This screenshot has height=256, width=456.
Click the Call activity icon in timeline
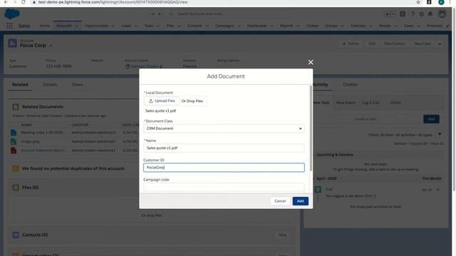(x=318, y=190)
